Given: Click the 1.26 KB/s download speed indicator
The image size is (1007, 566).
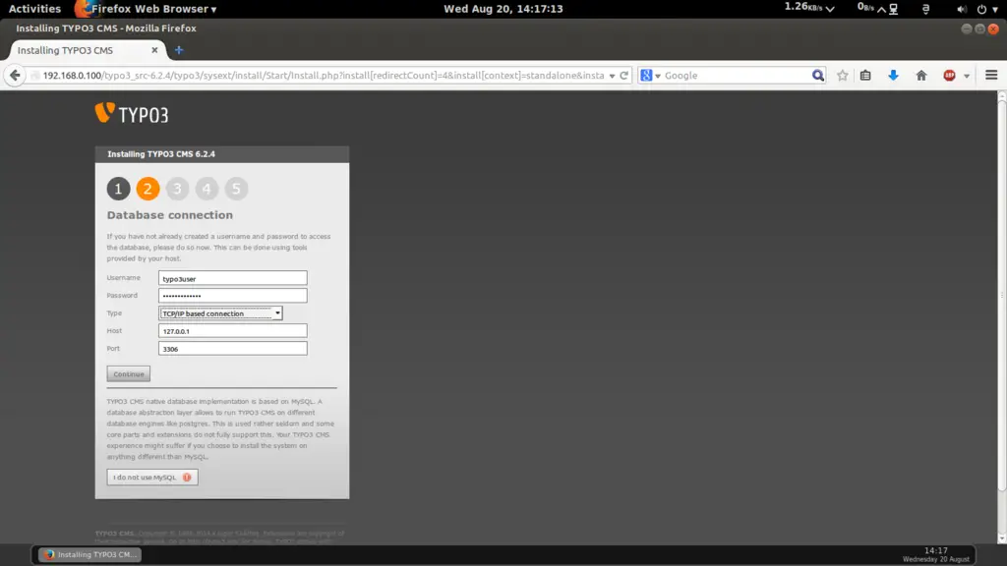Looking at the screenshot, I should 809,8.
